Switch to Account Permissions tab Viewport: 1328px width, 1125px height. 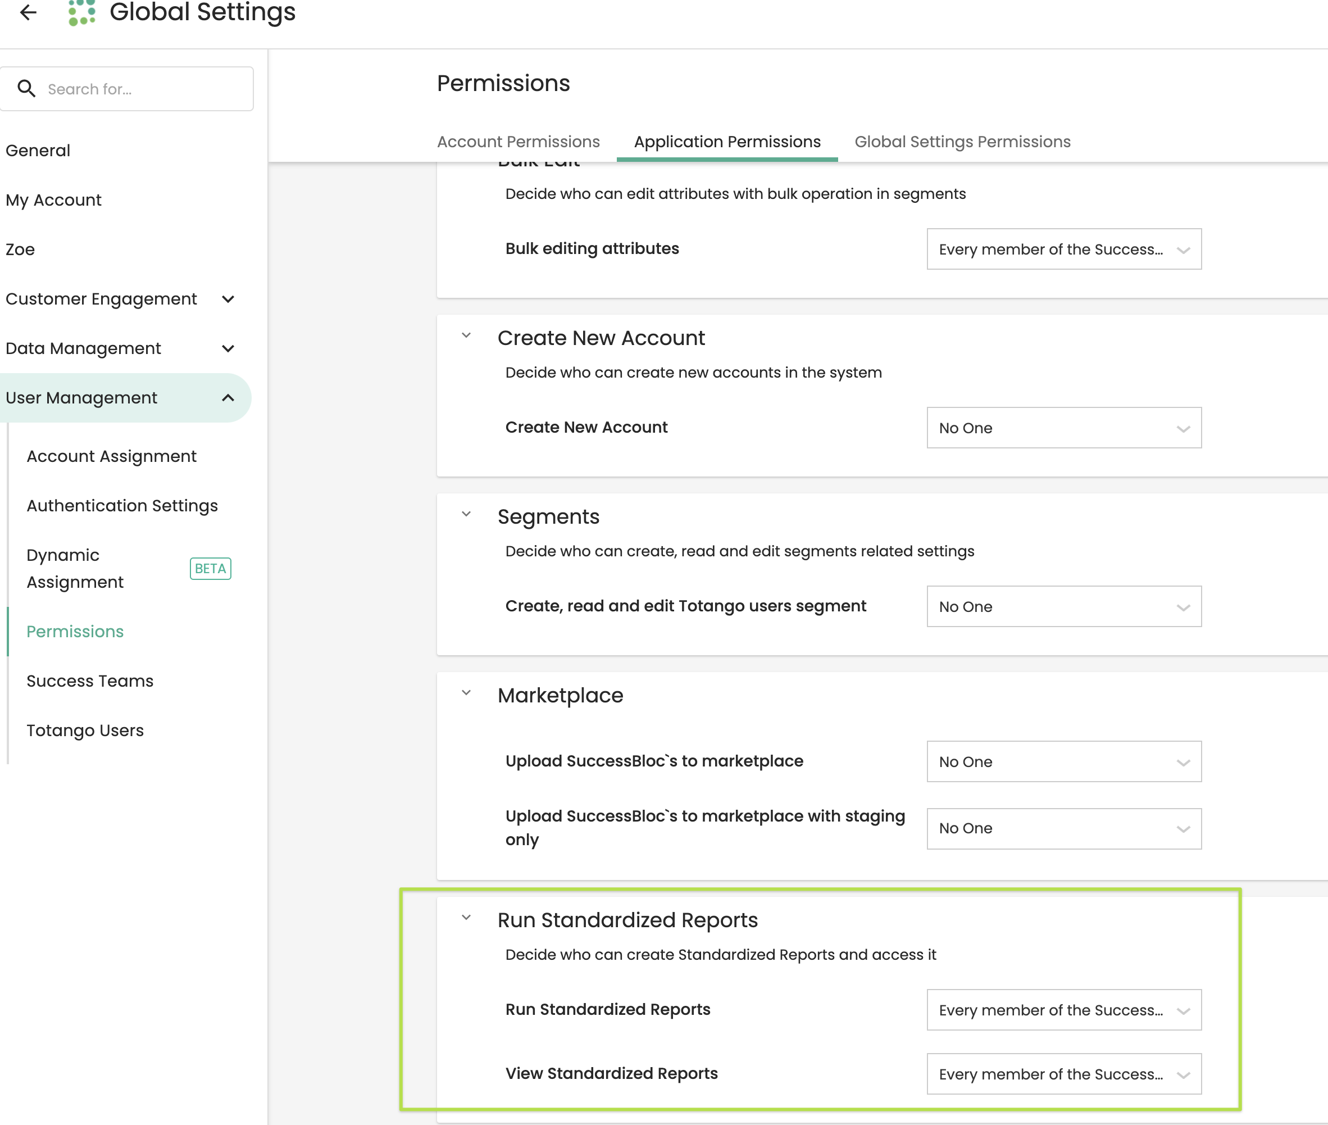click(x=519, y=142)
